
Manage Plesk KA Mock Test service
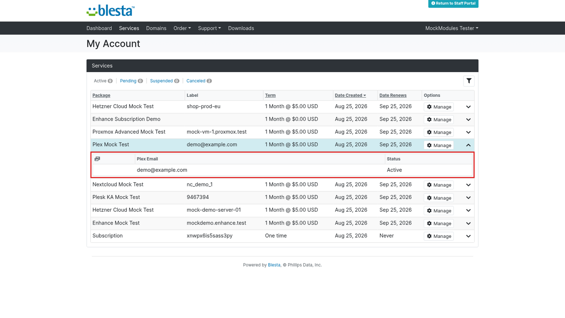pos(438,198)
